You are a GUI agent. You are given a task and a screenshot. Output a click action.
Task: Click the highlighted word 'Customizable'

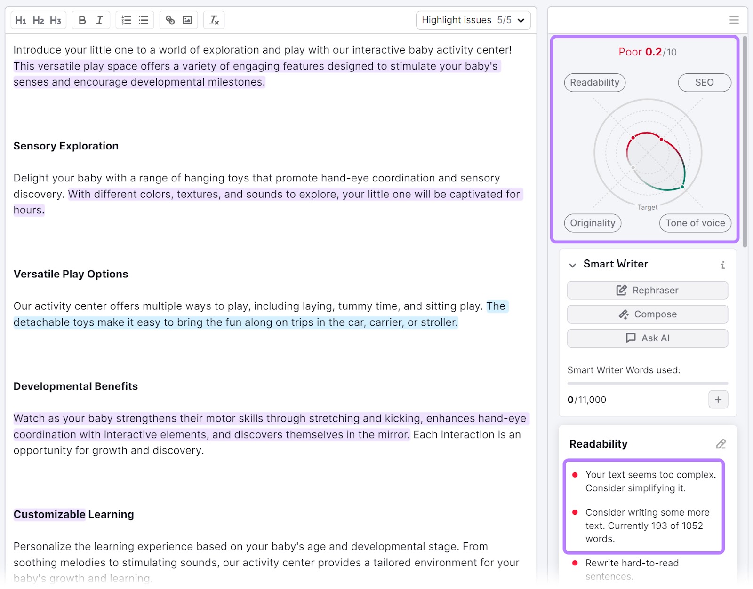point(49,515)
